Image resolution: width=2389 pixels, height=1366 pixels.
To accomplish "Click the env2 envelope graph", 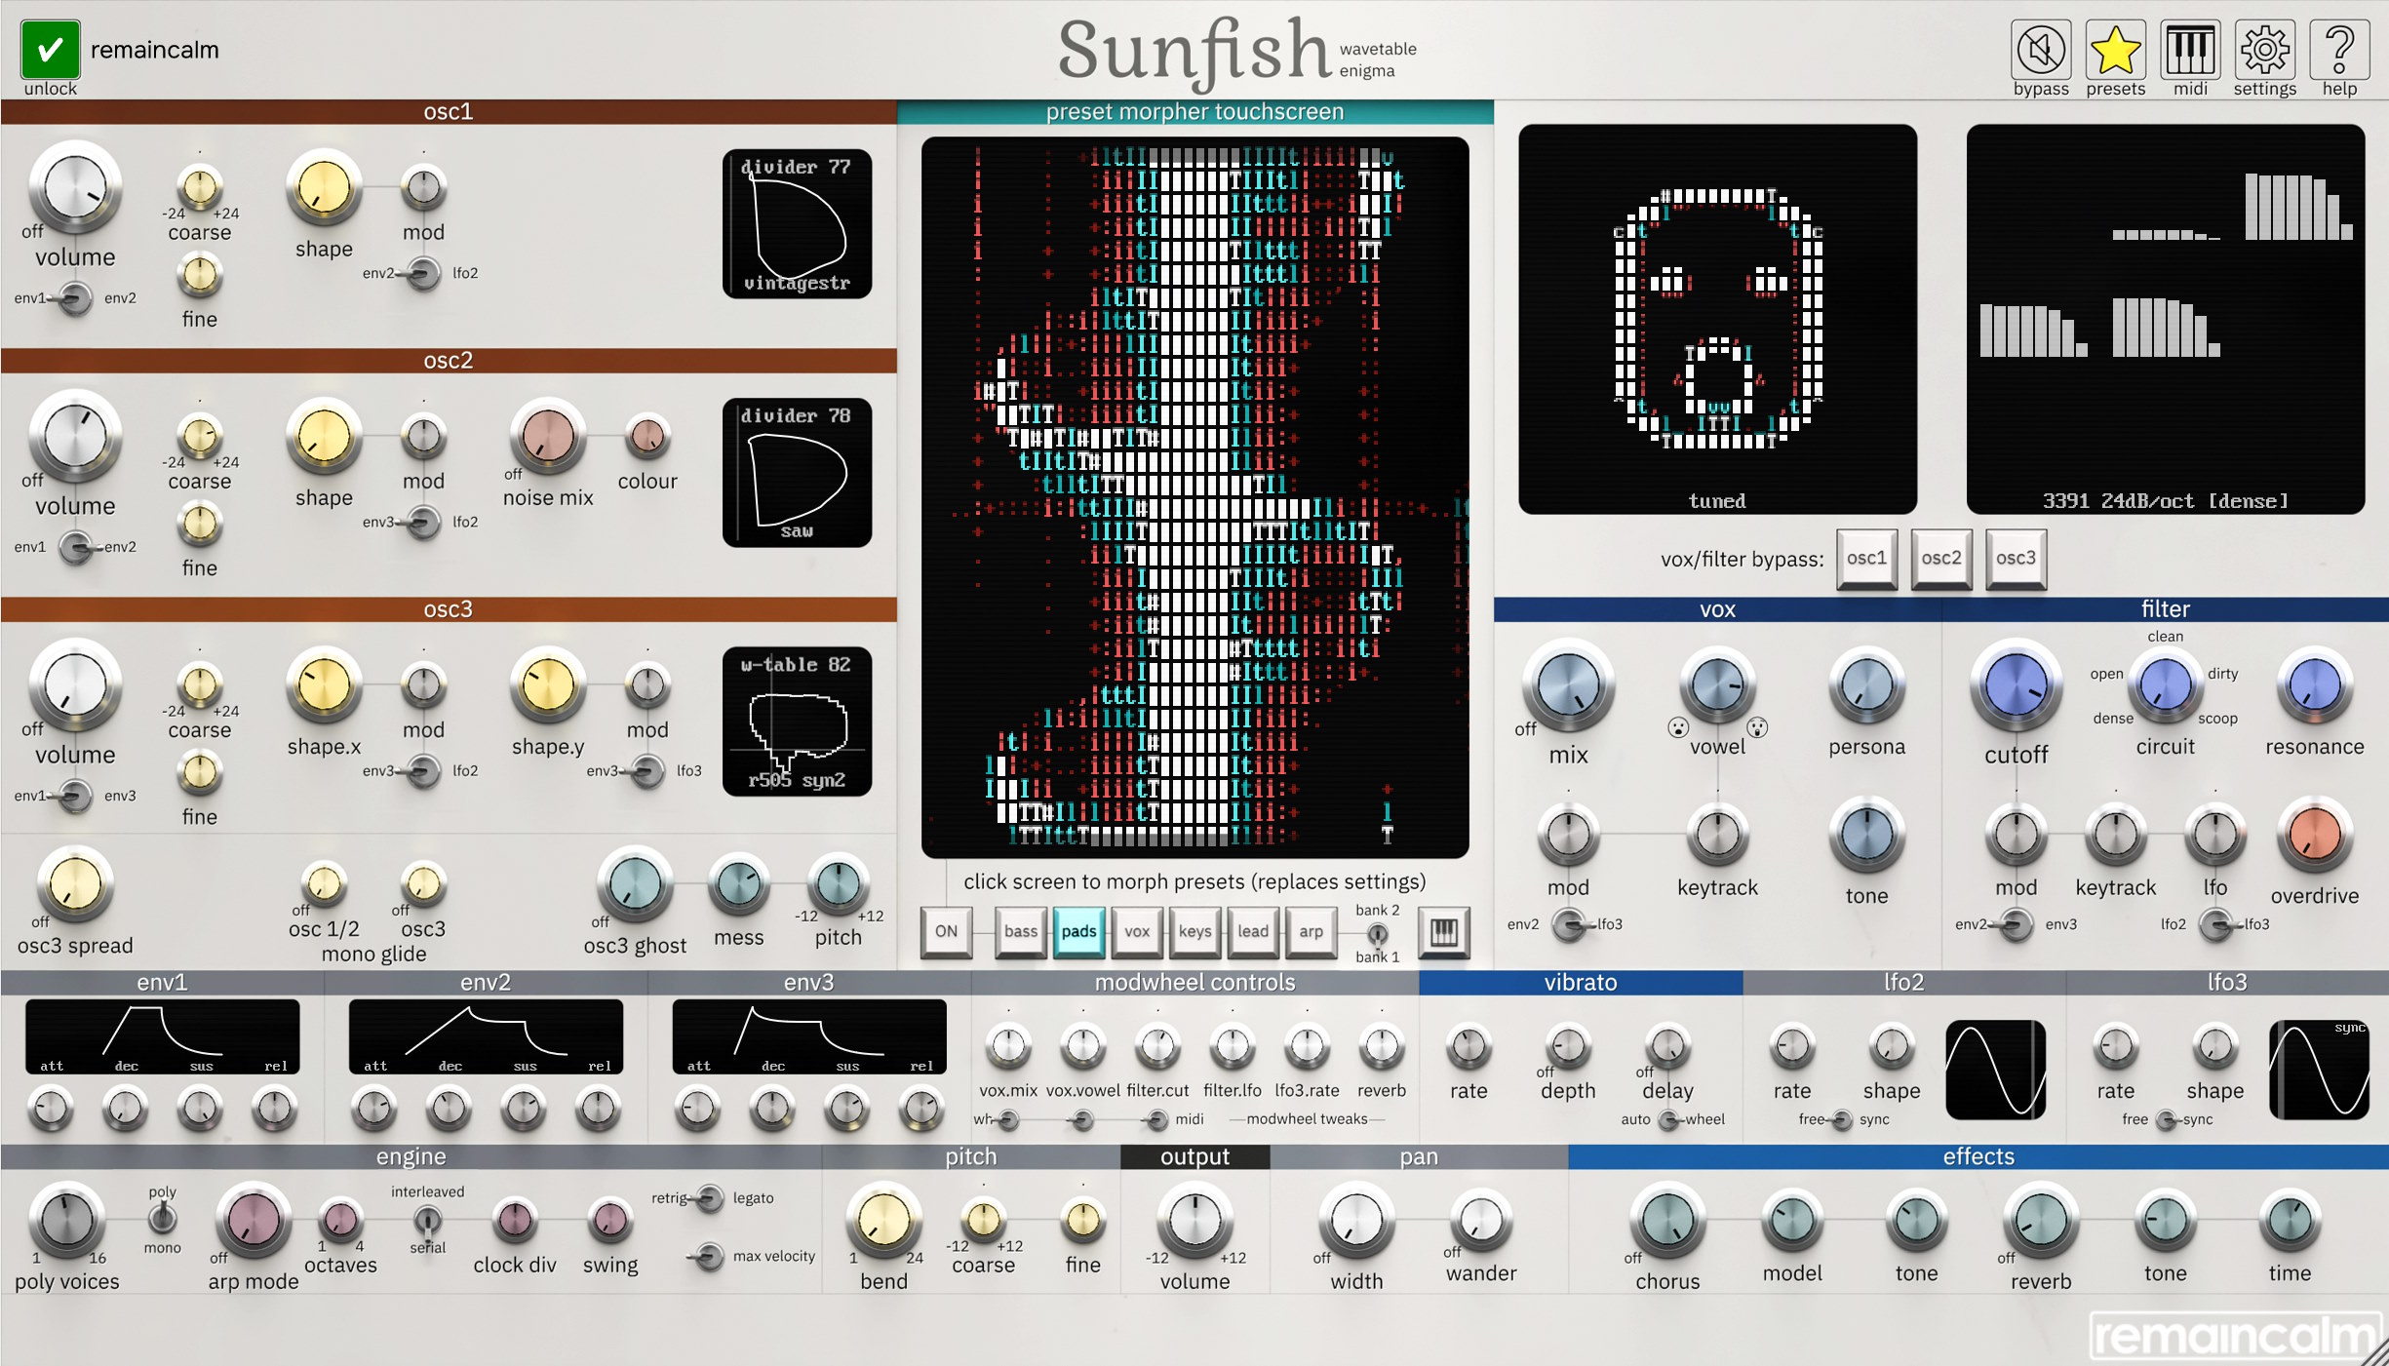I will coord(486,1036).
